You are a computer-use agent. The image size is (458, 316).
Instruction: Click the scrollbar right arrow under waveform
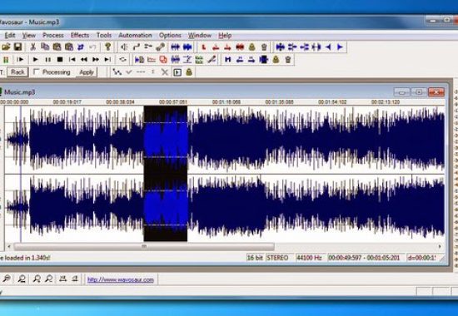(x=440, y=246)
